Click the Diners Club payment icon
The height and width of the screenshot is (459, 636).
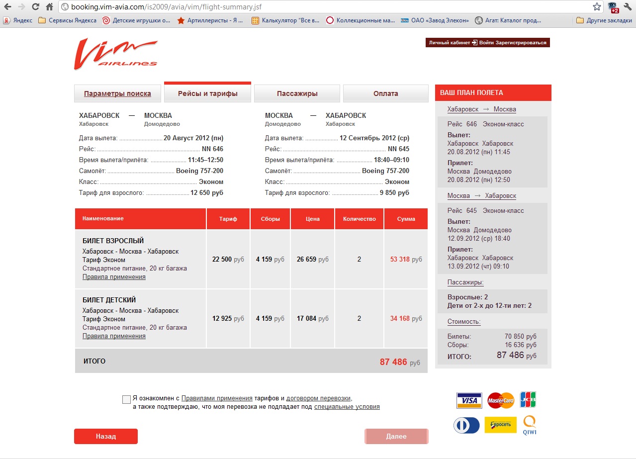click(x=466, y=425)
